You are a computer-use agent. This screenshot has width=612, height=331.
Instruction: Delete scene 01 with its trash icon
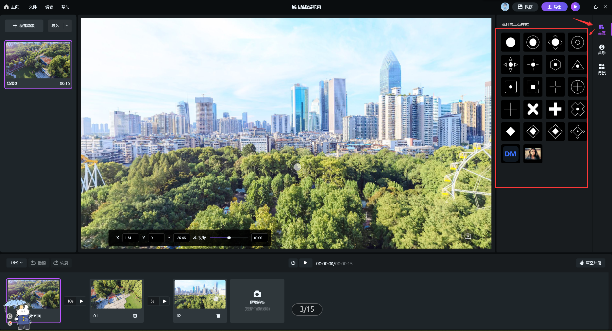[x=135, y=316]
